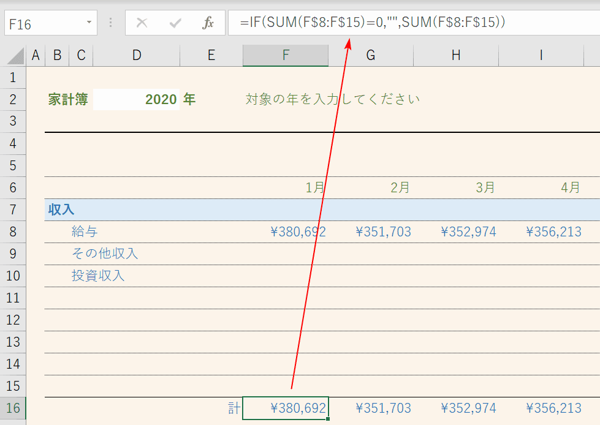Image resolution: width=600 pixels, height=425 pixels.
Task: Select row 10 header
Action: [13, 276]
